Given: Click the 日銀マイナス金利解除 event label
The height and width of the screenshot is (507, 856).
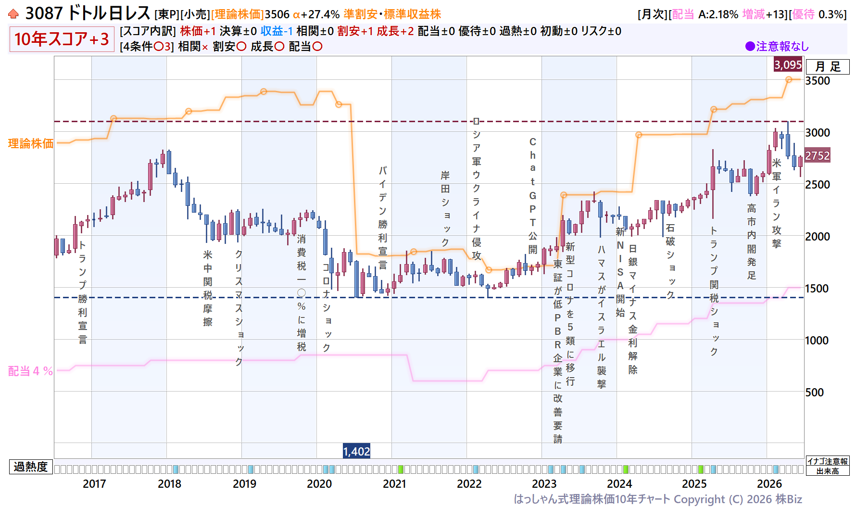Looking at the screenshot, I should (x=633, y=309).
